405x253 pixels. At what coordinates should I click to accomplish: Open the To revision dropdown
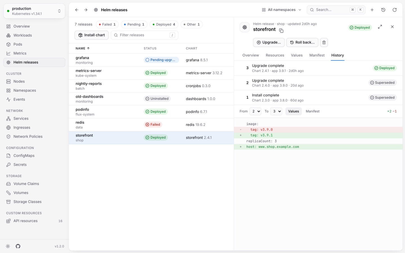[x=276, y=111]
